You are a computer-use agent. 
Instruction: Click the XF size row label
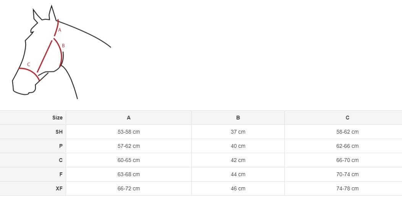[59, 188]
